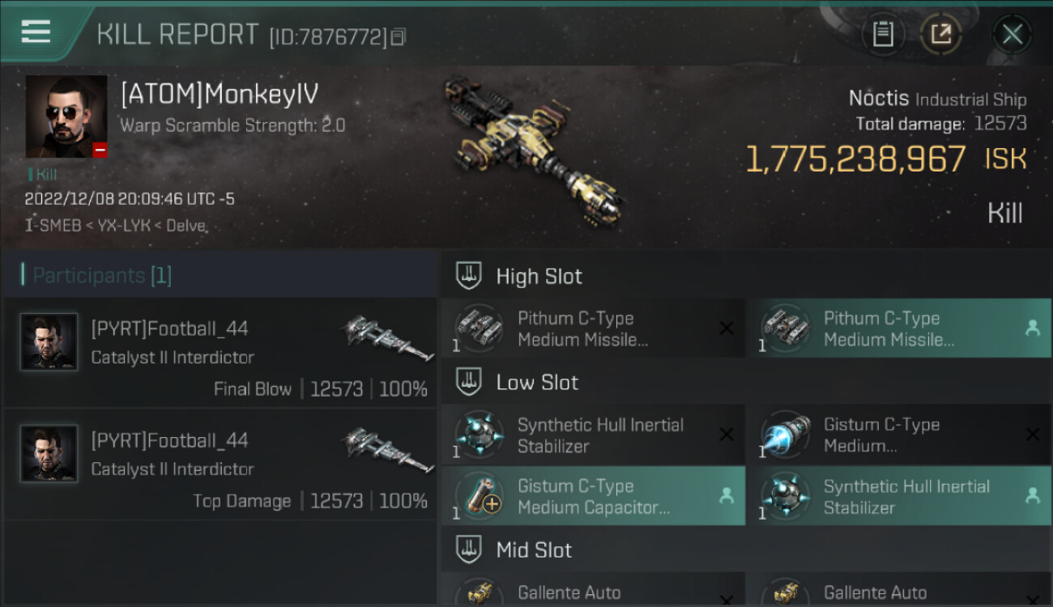Click the Low Slot shield icon
Viewport: 1053px width, 607px height.
pyautogui.click(x=469, y=381)
